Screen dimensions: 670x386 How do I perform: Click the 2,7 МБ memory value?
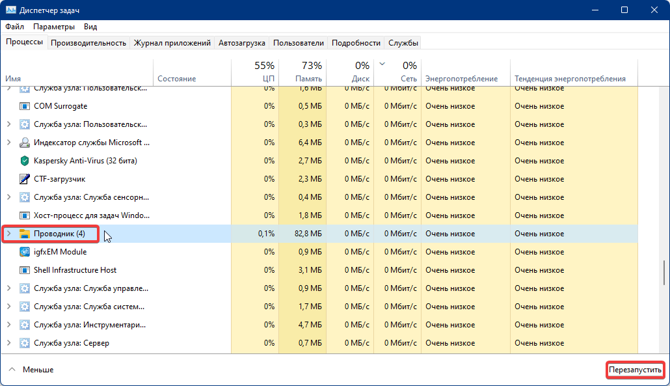[310, 161]
